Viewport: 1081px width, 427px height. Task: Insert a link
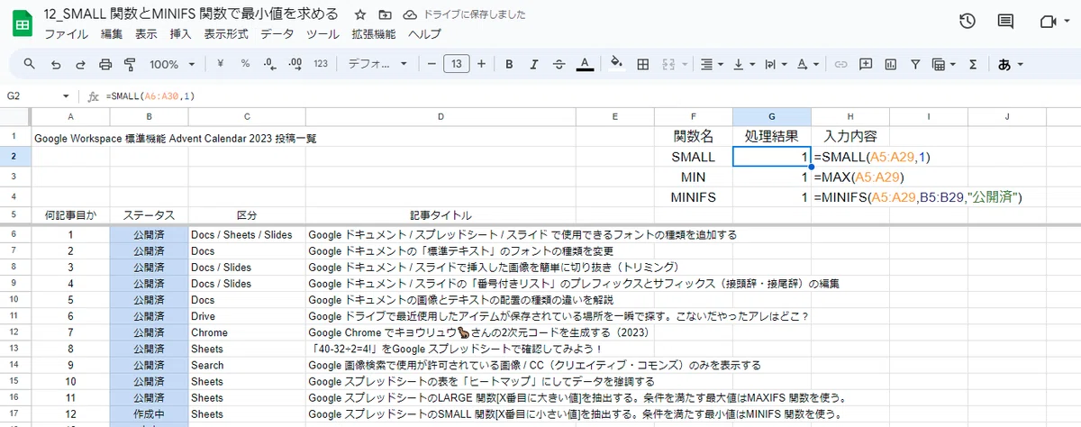(x=840, y=64)
